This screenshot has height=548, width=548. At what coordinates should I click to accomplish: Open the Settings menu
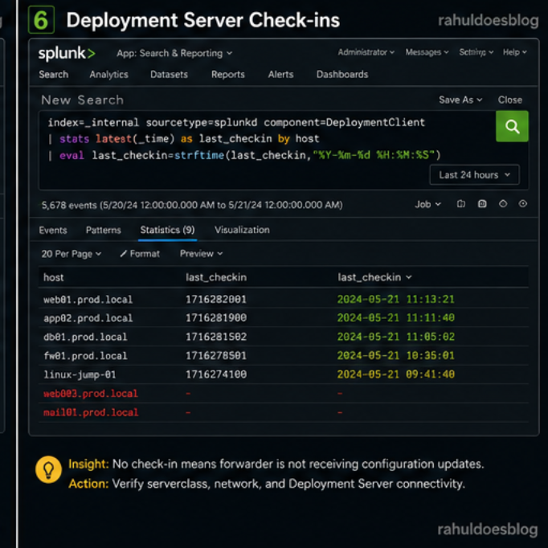tap(476, 52)
